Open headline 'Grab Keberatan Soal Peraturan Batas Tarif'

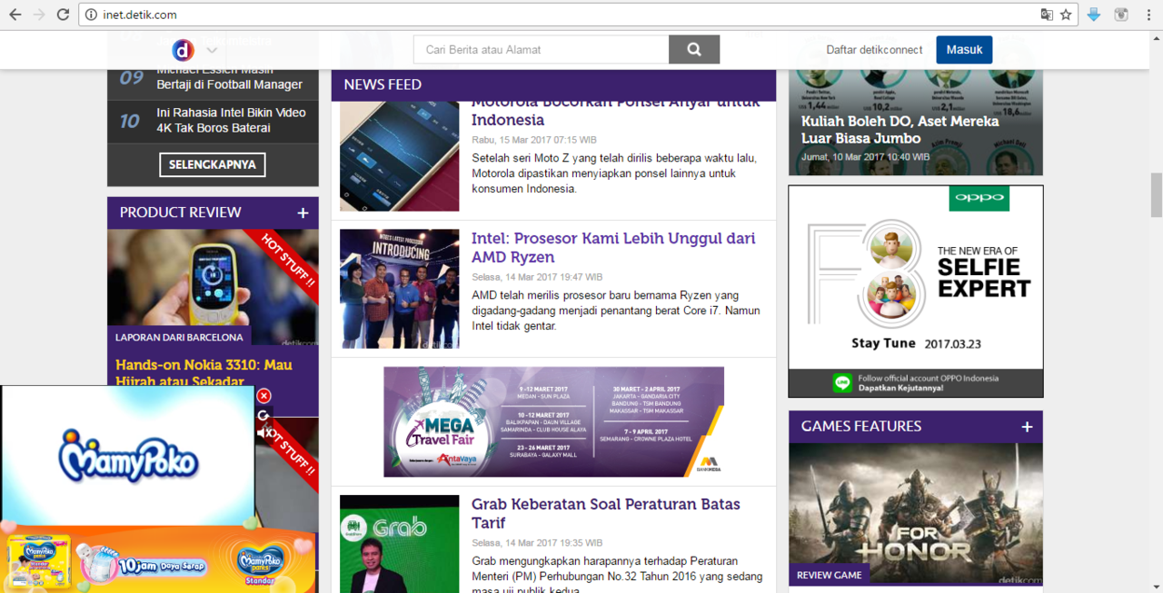point(606,513)
